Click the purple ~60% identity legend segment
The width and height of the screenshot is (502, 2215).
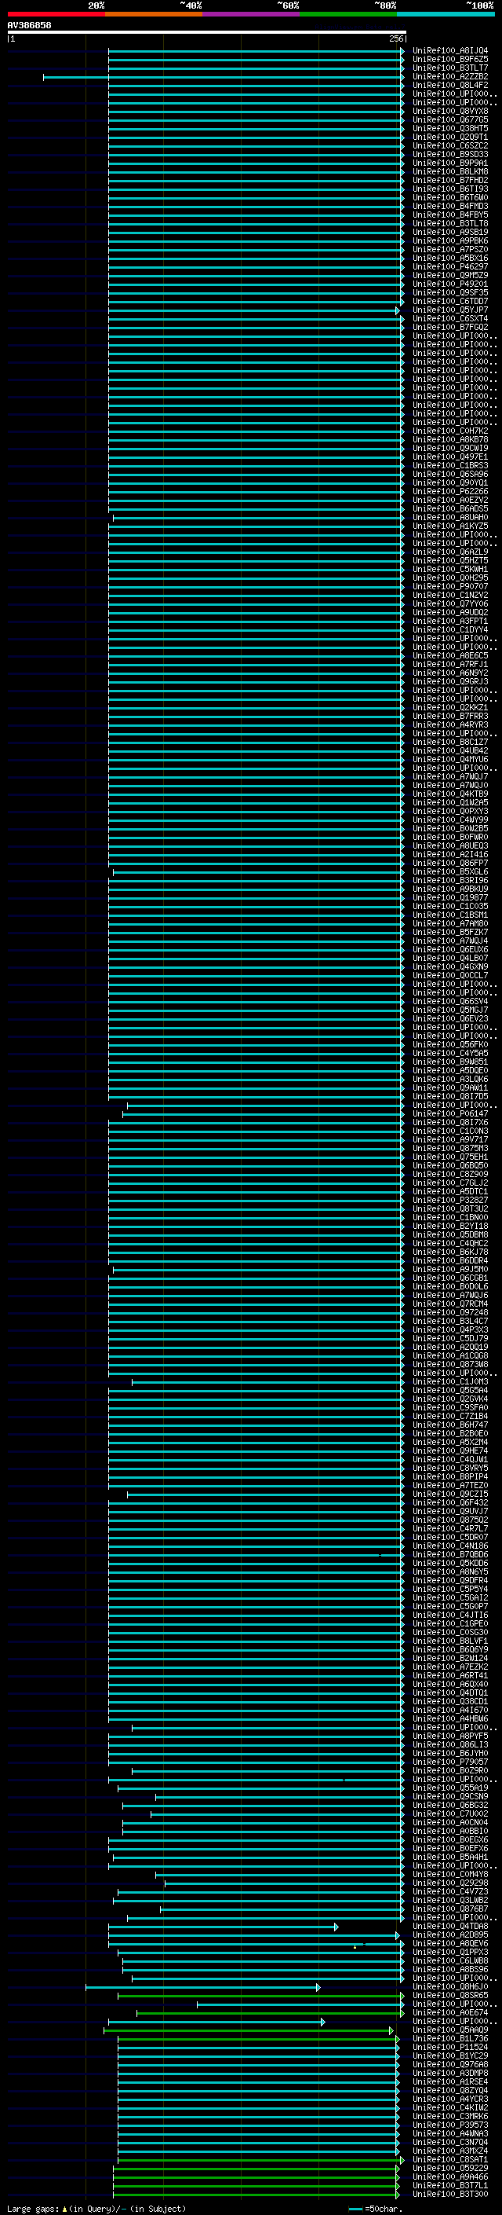tap(252, 15)
